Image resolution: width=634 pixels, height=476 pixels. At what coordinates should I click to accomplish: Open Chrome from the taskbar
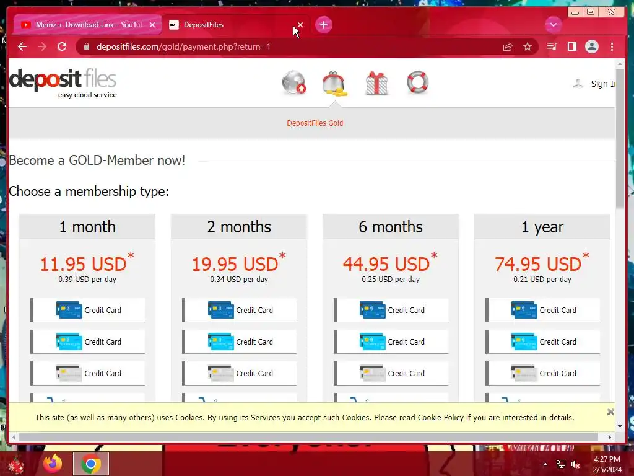click(x=90, y=464)
